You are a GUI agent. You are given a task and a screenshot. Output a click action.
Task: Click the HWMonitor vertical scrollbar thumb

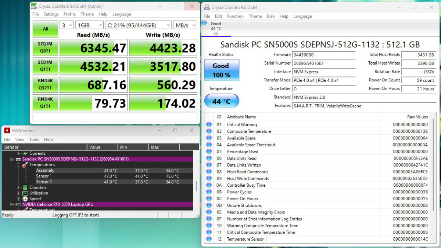click(x=196, y=186)
